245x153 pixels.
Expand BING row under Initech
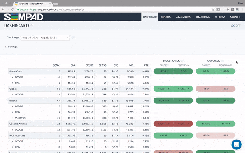pos(12,112)
